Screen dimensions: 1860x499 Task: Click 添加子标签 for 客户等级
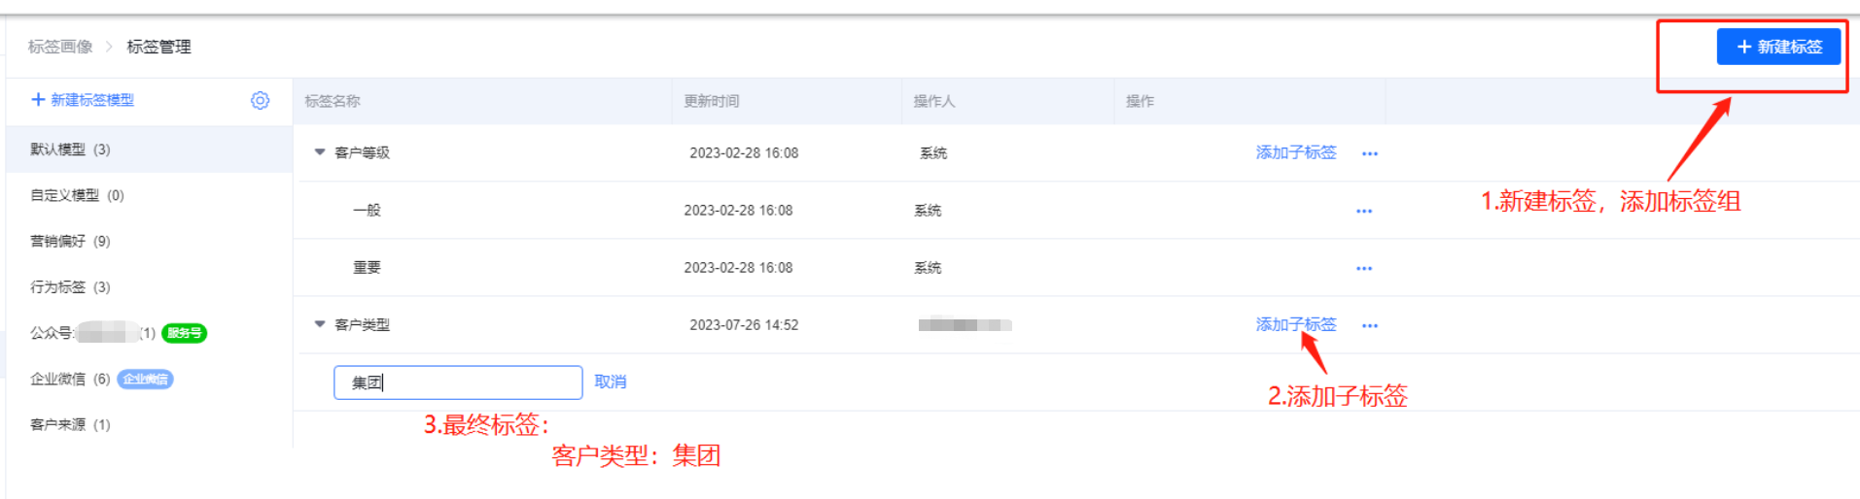coord(1296,152)
